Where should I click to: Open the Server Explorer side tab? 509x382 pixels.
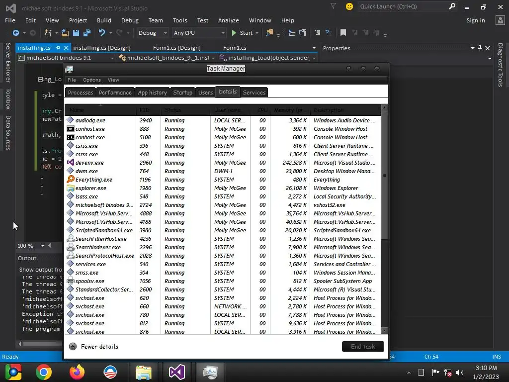8,62
